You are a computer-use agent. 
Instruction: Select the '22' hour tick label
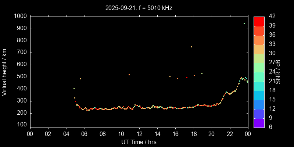click(230, 133)
